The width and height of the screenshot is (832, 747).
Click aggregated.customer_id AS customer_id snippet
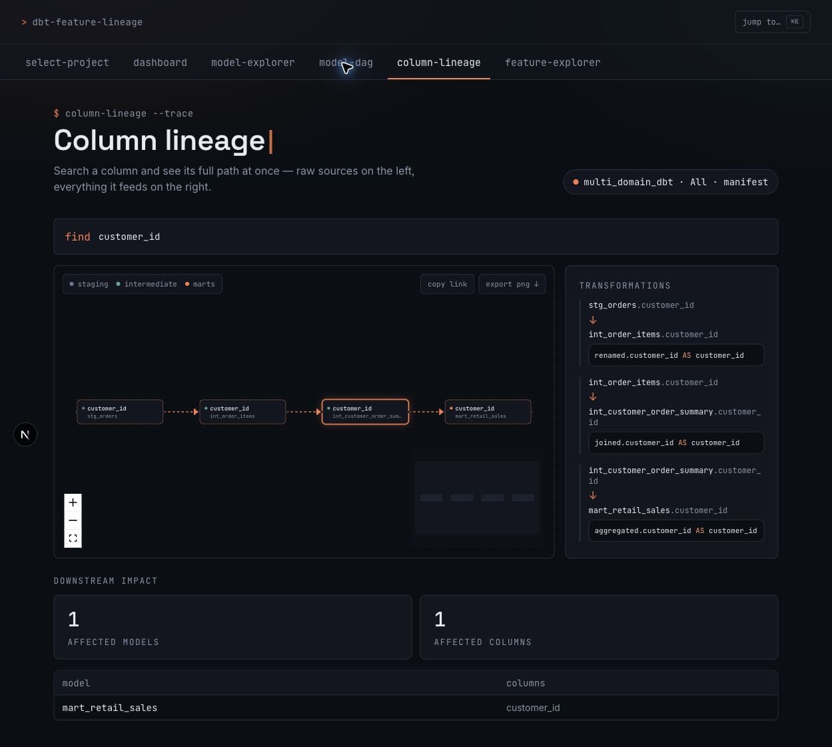(675, 530)
